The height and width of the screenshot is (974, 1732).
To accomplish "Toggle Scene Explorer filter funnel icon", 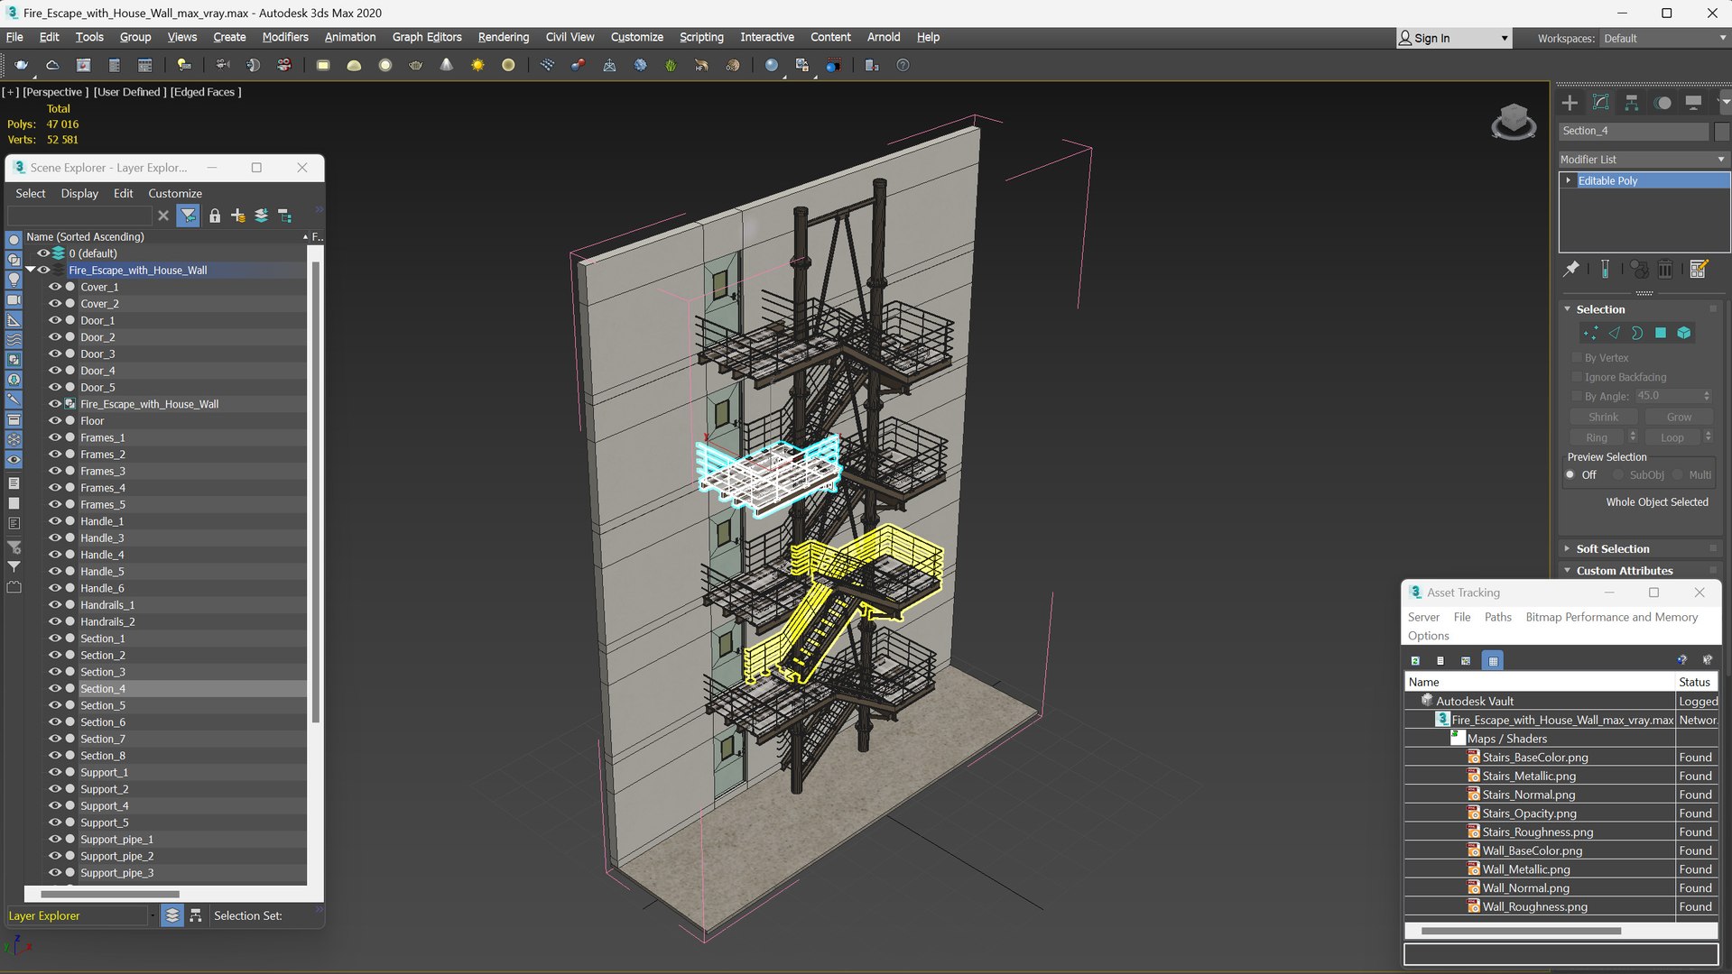I will (188, 216).
